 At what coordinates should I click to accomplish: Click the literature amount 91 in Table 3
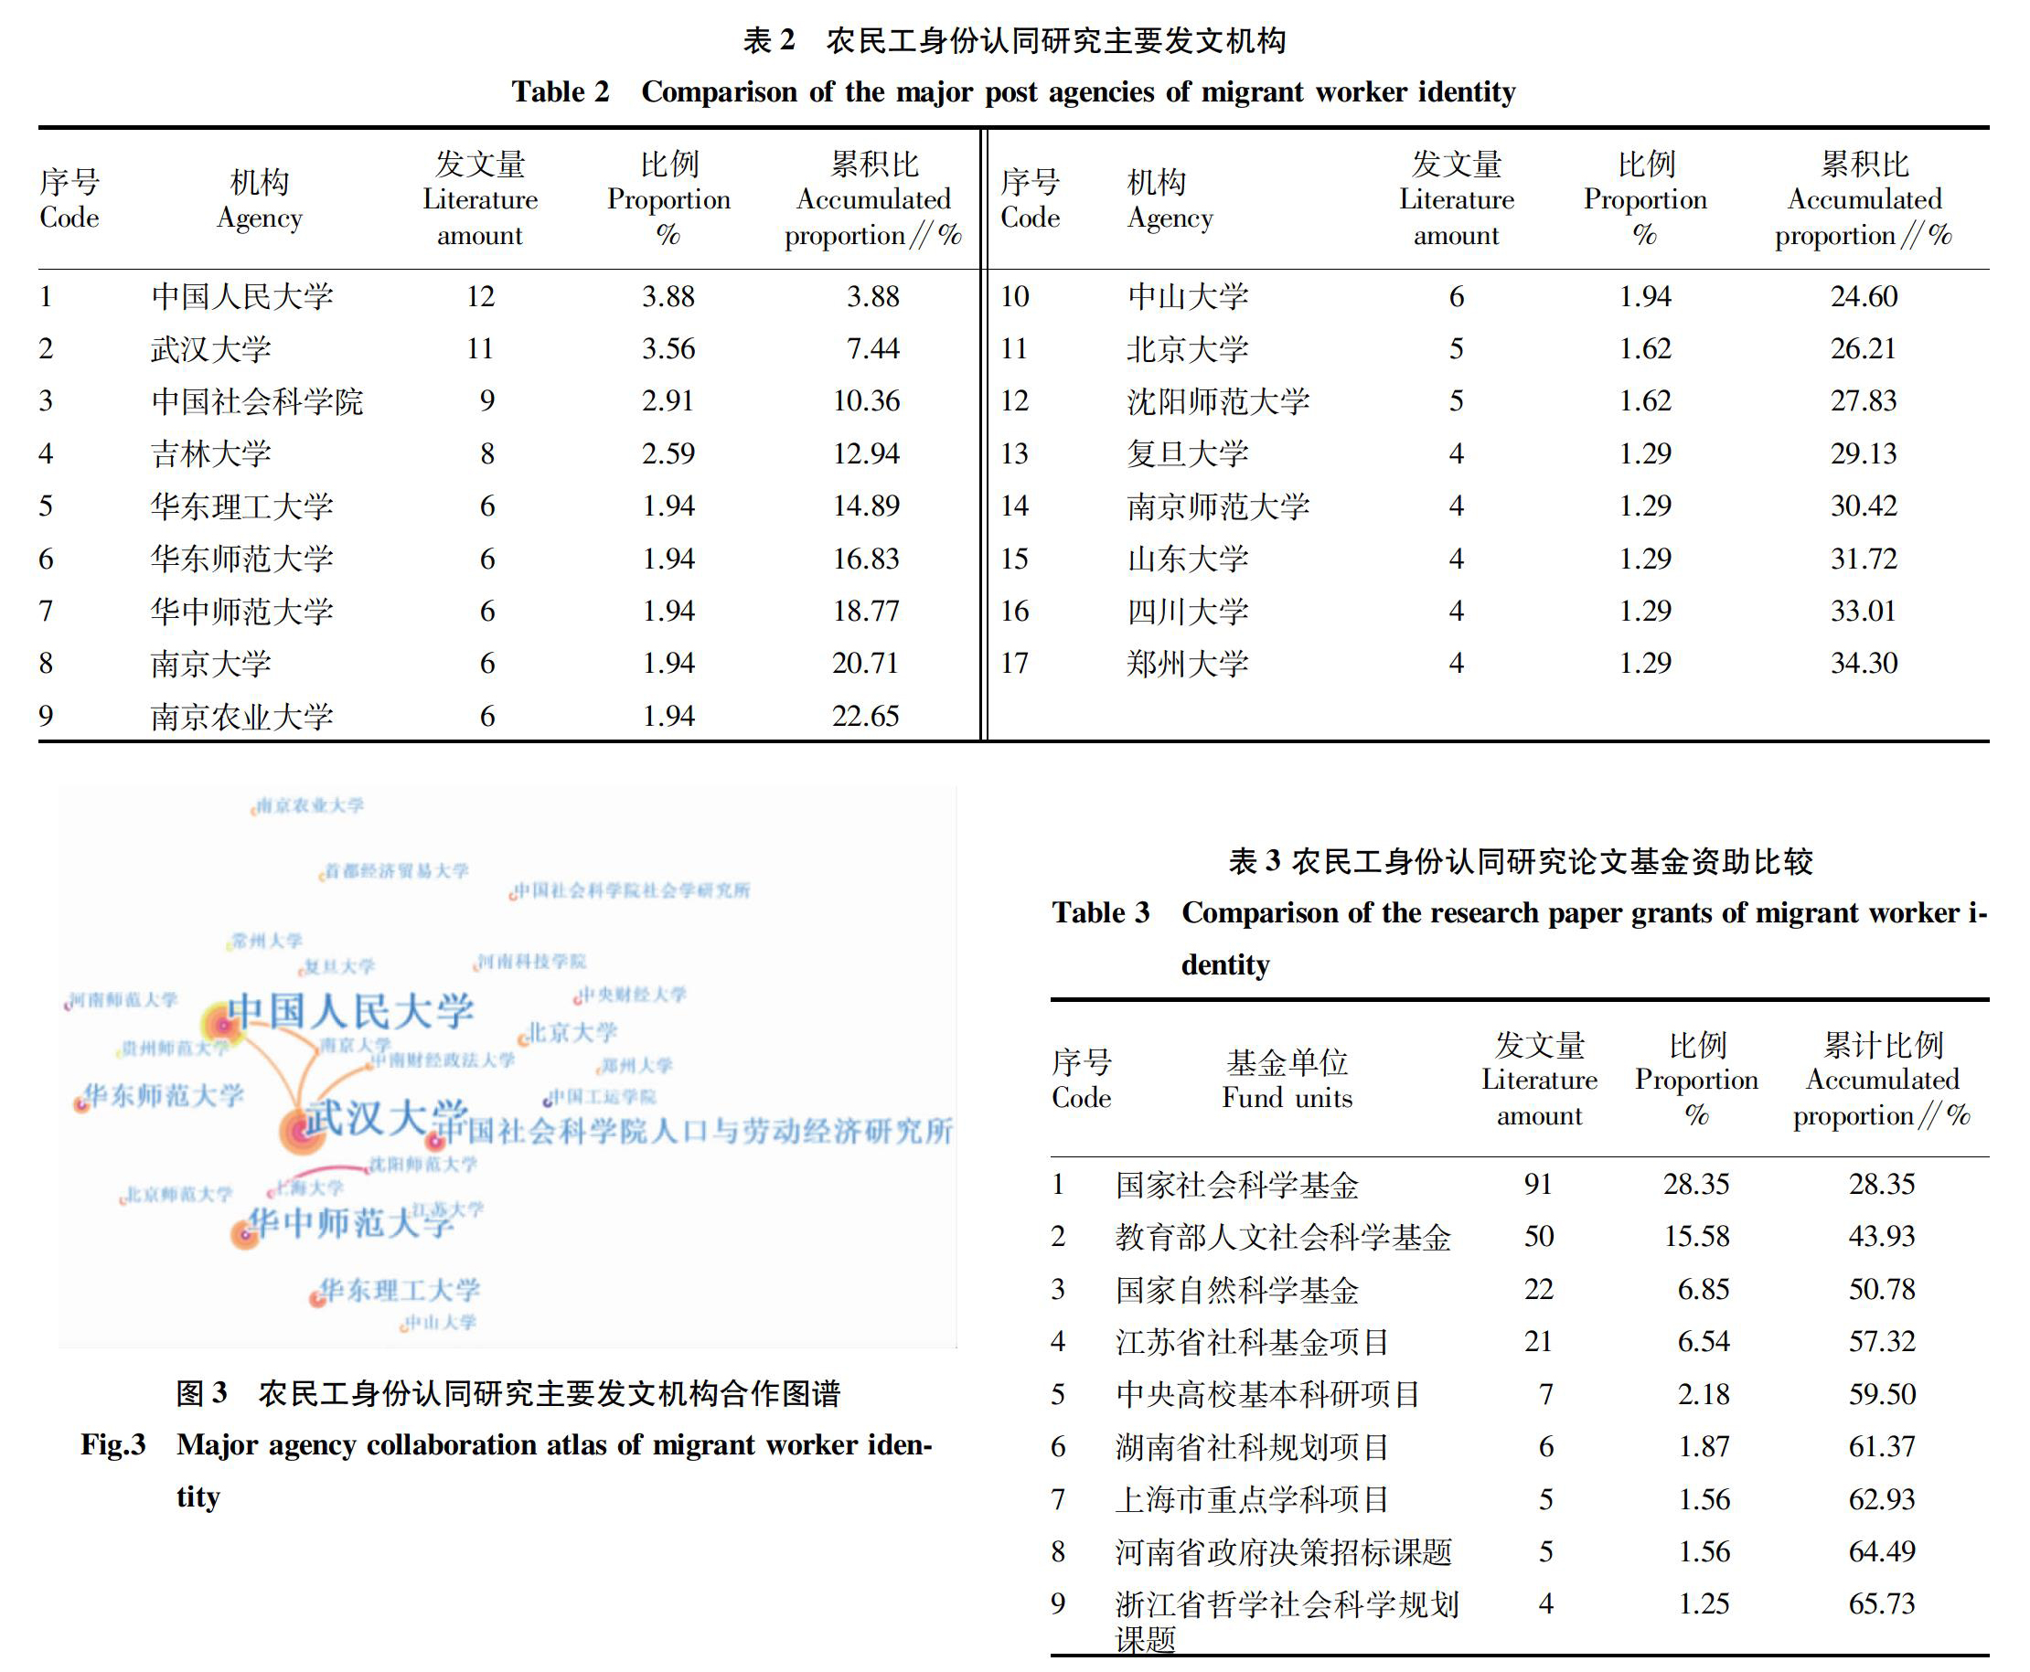pos(1539,1185)
